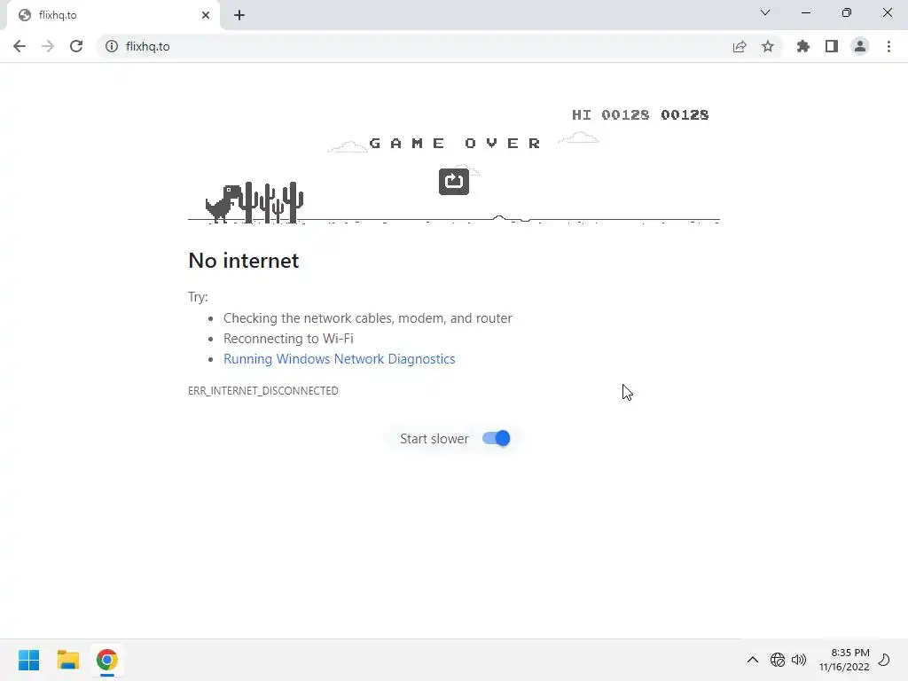Select the ERR_INTERNET_DISCONNECTED text
908x681 pixels.
tap(262, 391)
